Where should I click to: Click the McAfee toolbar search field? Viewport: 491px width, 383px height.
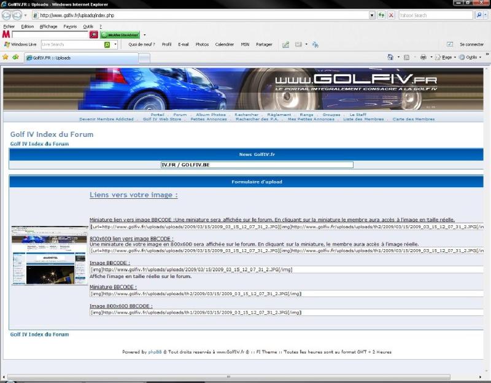click(x=50, y=34)
